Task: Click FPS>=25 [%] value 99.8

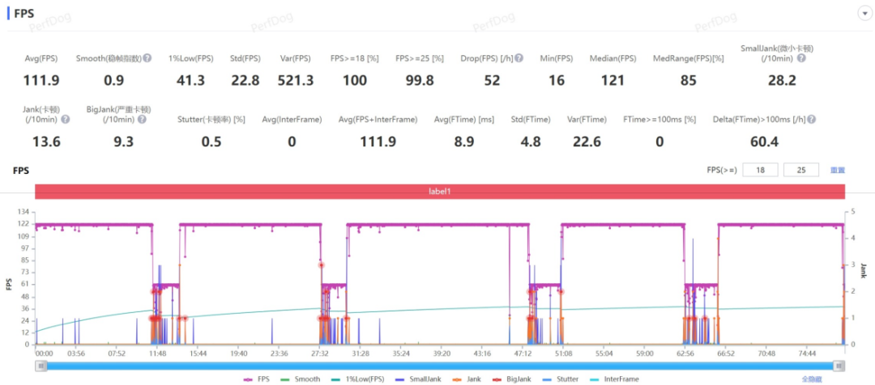Action: [419, 81]
